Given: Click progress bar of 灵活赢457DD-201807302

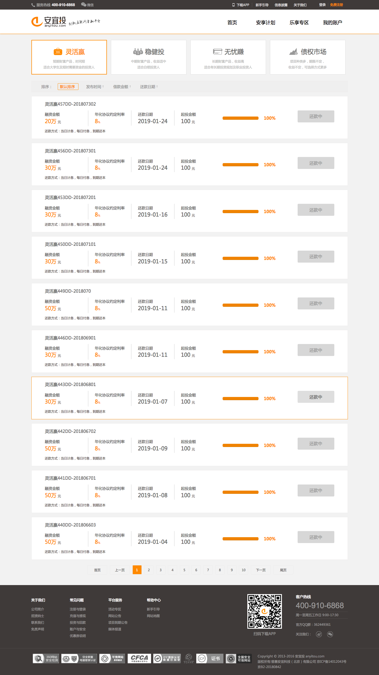Looking at the screenshot, I should click(240, 118).
